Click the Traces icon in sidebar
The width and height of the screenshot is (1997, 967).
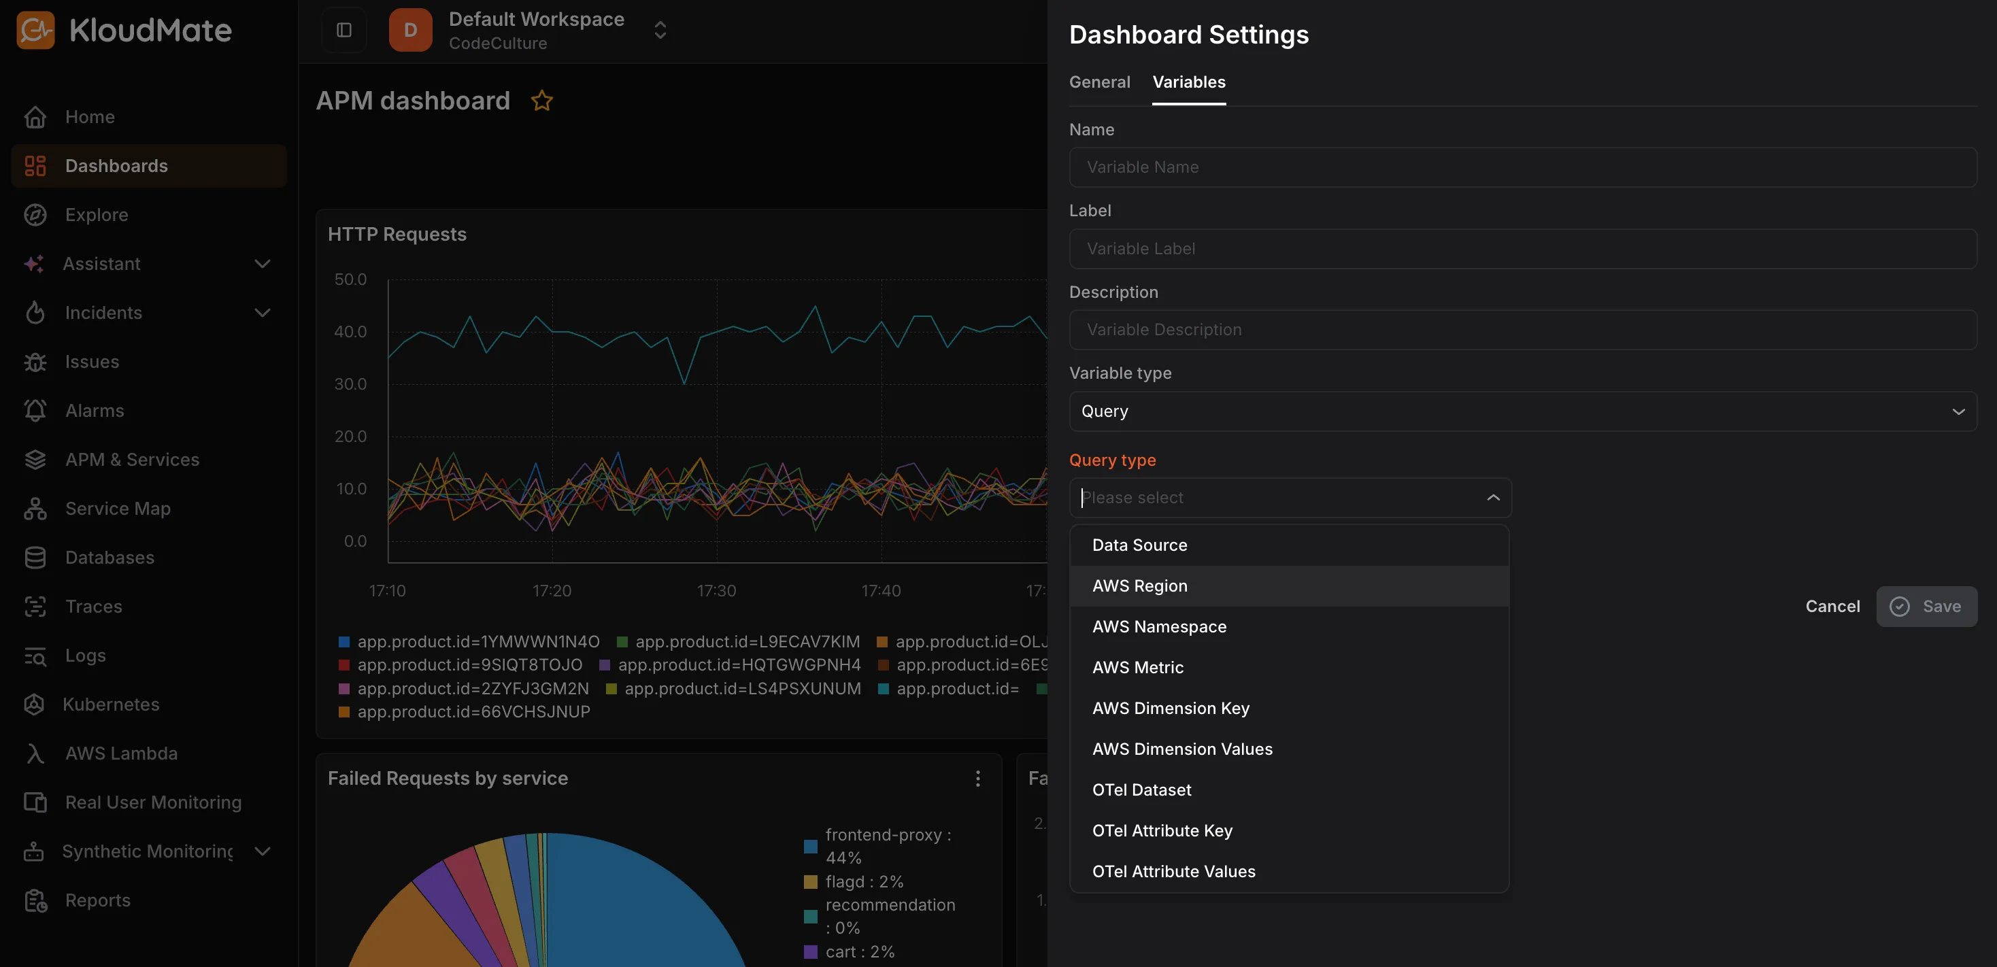(35, 606)
